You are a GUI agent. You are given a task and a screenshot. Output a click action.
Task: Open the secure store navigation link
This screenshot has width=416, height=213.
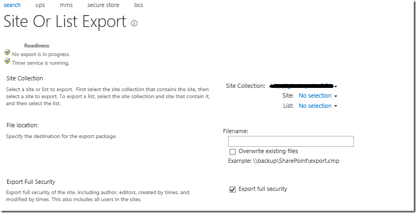[103, 5]
